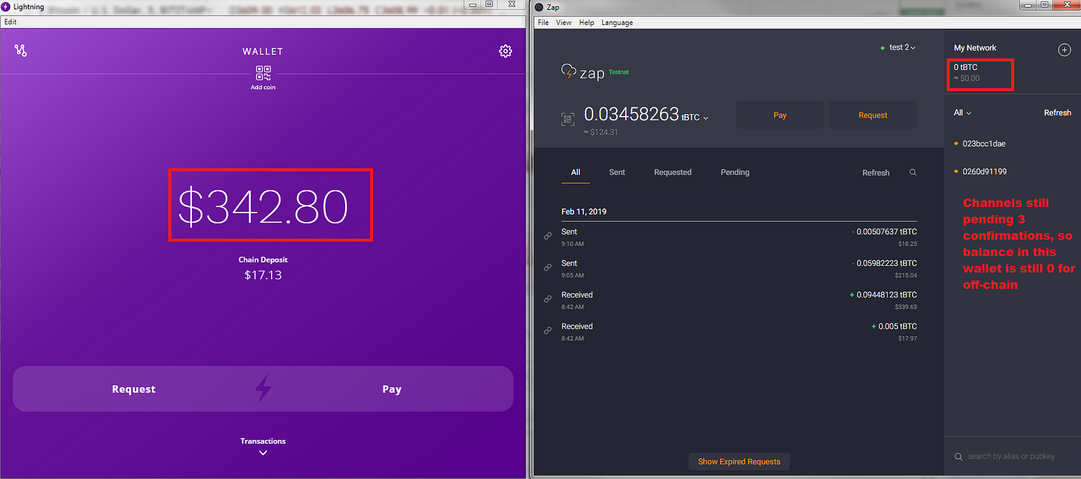
Task: Click Zap app icon in title bar
Action: (x=539, y=7)
